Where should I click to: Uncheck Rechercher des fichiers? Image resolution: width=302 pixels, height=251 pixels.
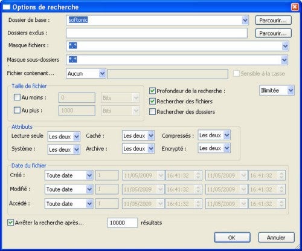point(152,101)
